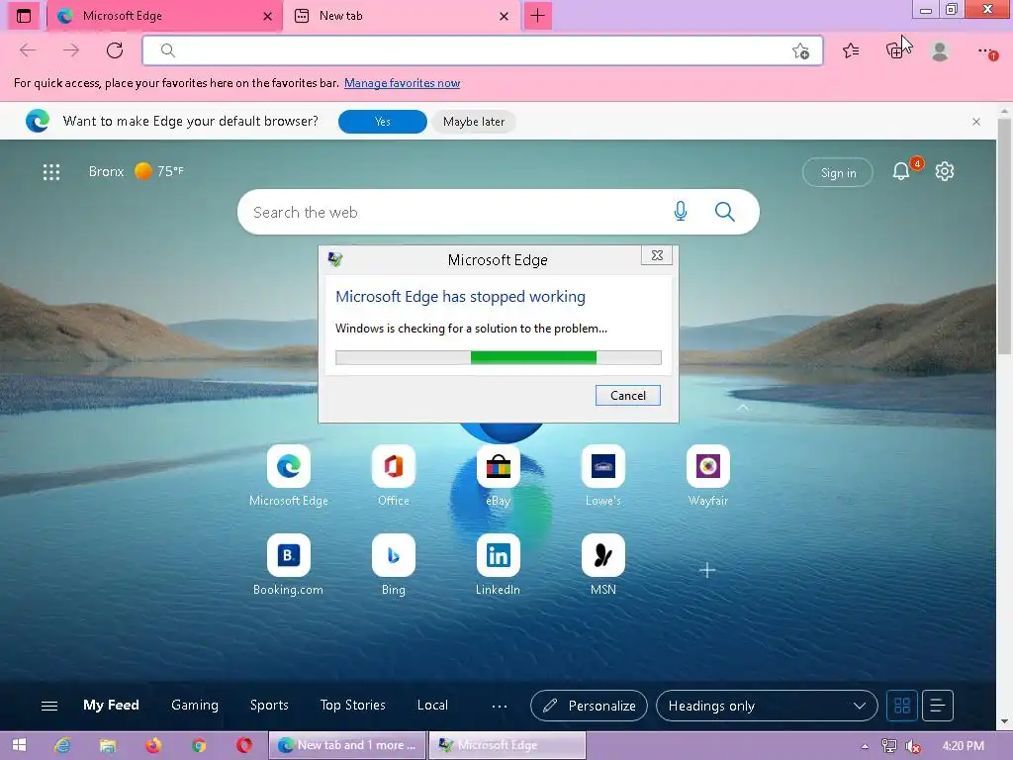Click the browser forward arrow

pos(71,50)
